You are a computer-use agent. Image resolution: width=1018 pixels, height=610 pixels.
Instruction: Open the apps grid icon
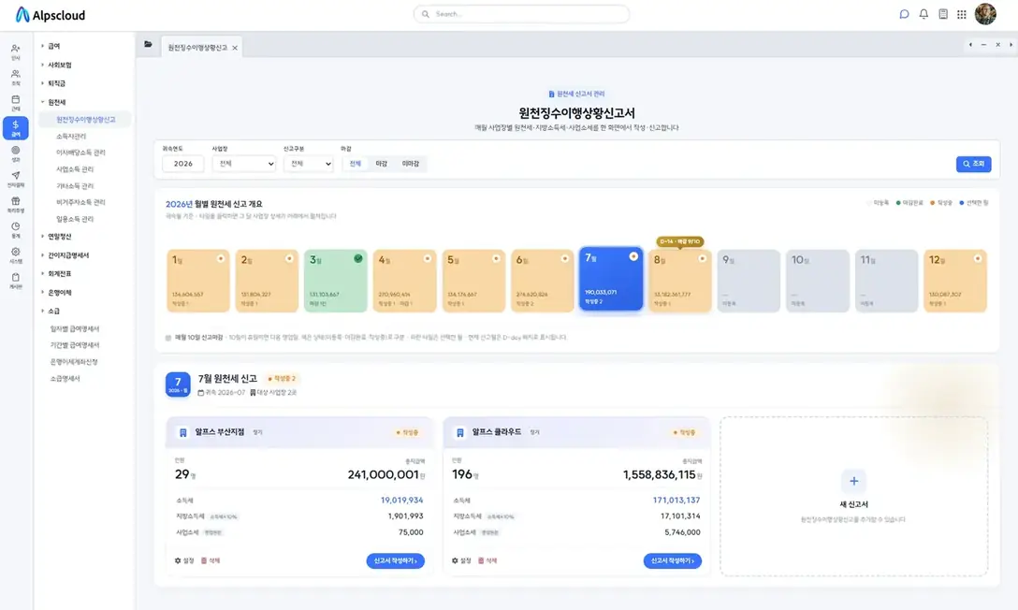click(962, 14)
